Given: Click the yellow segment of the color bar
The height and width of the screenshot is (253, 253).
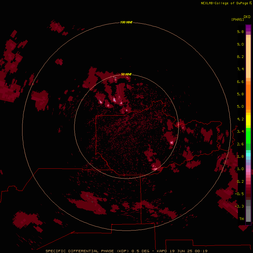Looking at the screenshot, I should click(248, 120).
